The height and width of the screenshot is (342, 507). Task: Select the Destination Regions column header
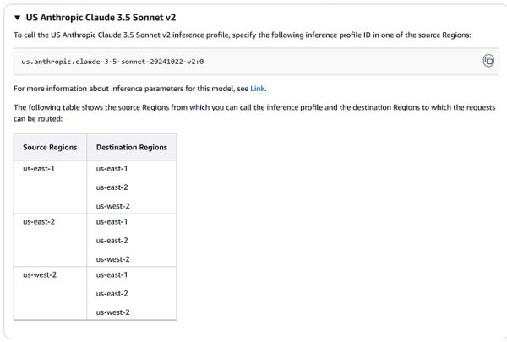[131, 147]
